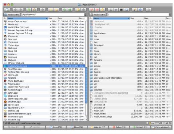Sort the right panel by Permissions column
The image size is (174, 134).
169,18
